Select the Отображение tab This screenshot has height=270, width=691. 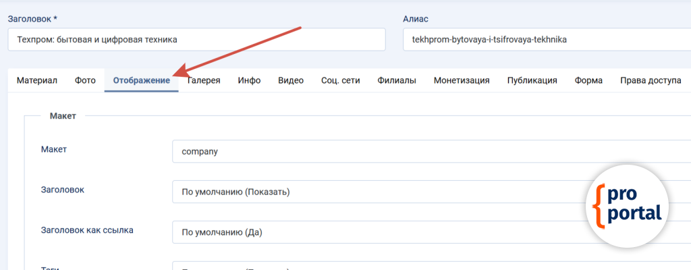point(141,80)
